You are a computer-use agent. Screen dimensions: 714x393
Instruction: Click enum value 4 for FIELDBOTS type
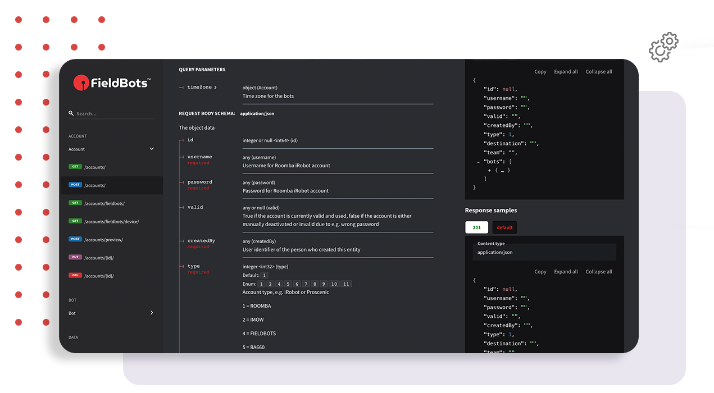[279, 284]
